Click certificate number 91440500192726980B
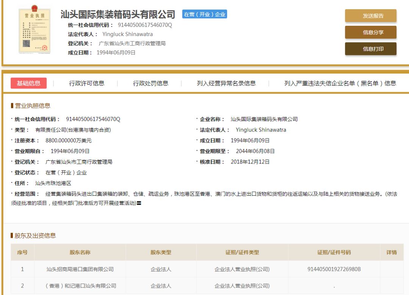The height and width of the screenshot is (295, 409). 334,269
